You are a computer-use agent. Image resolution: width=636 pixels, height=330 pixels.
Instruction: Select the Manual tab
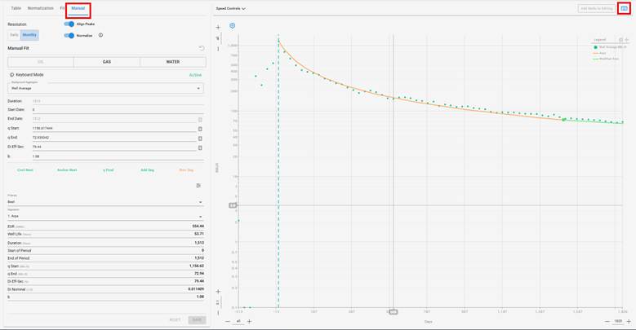78,8
